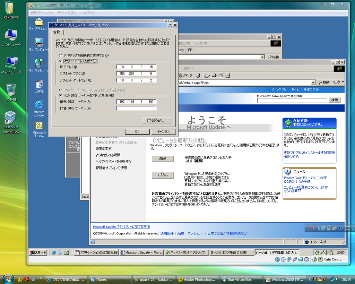
Task: Launch Microsoft Outlook from guest desktop
Action: 39,130
